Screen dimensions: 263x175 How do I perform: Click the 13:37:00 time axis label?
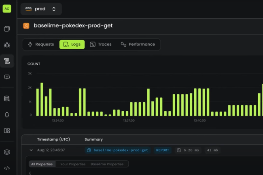(x=129, y=120)
